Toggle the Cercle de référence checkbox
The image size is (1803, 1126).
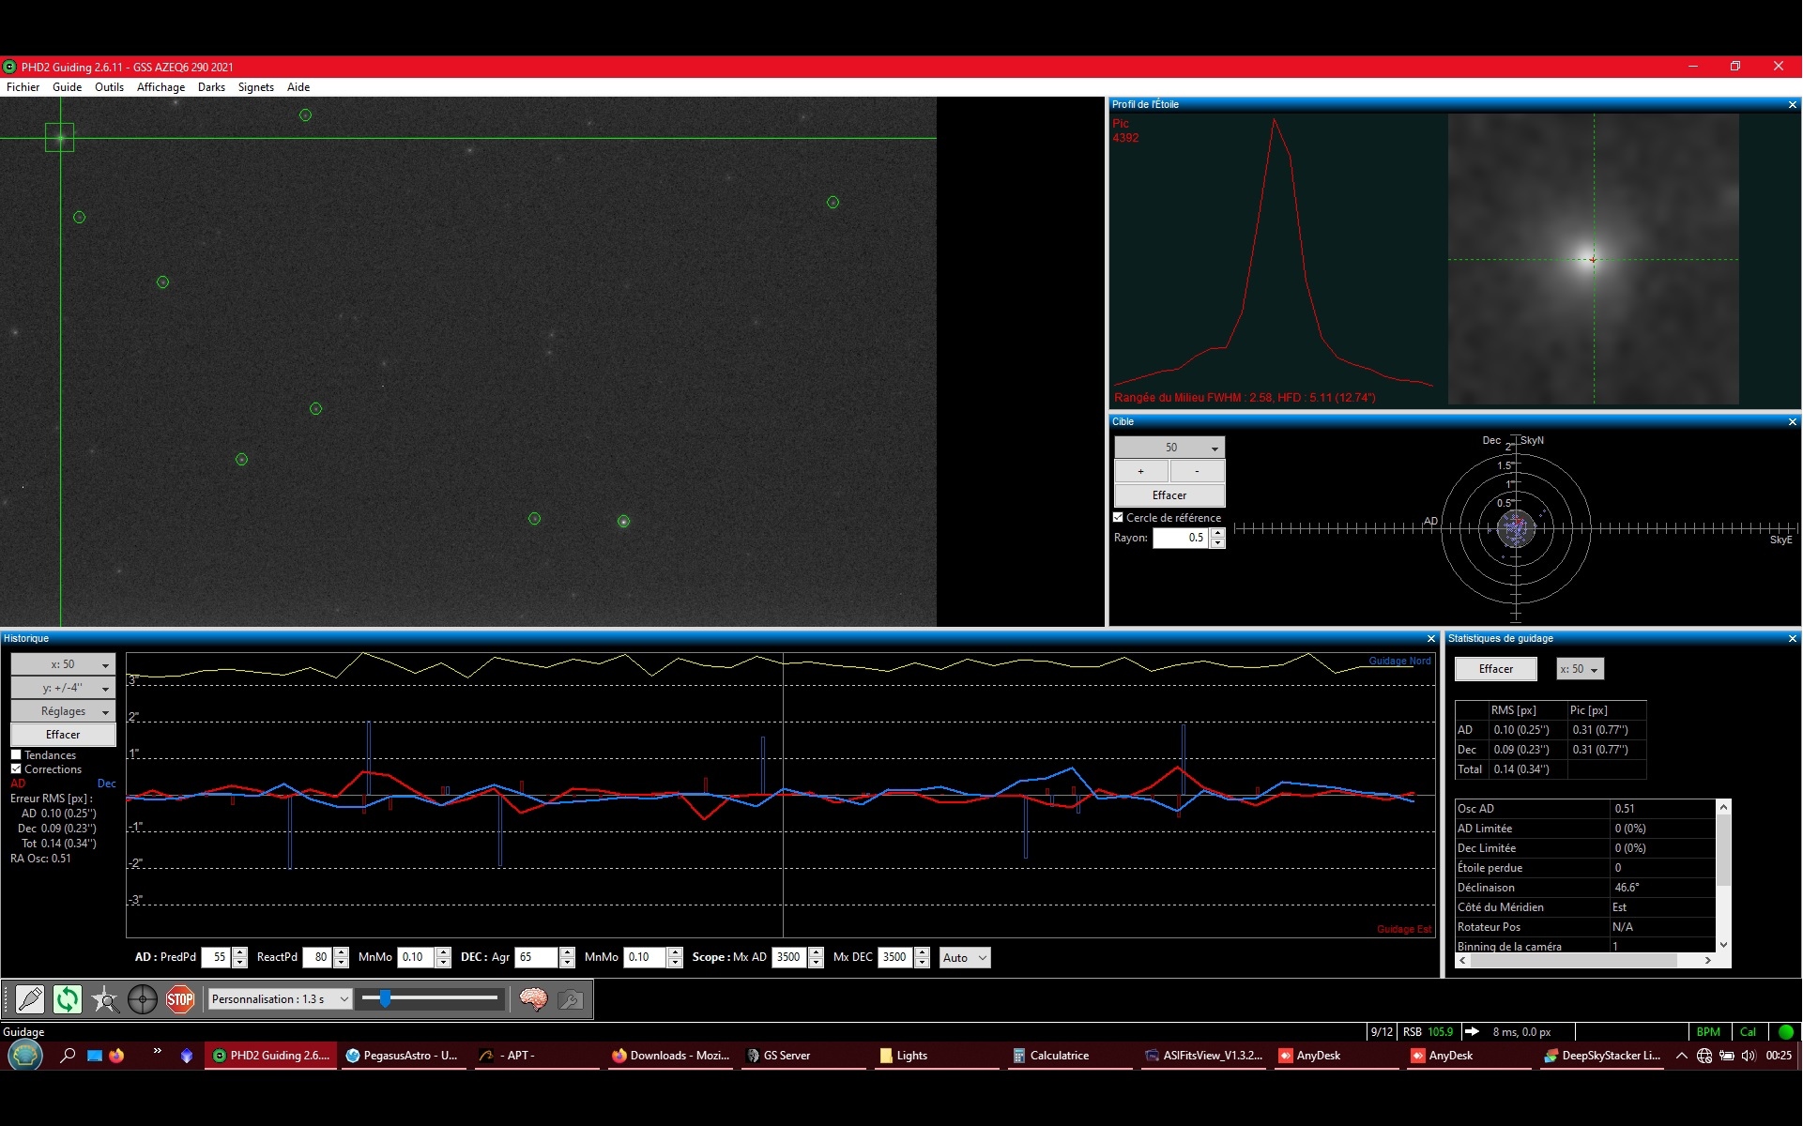tap(1119, 517)
